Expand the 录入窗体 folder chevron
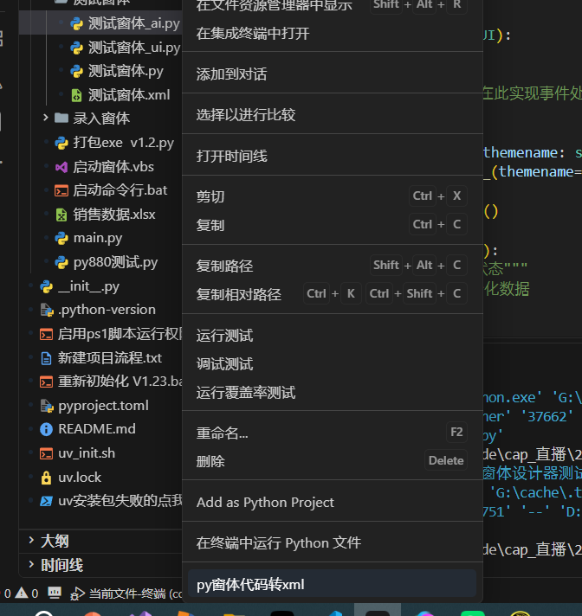 (x=46, y=118)
